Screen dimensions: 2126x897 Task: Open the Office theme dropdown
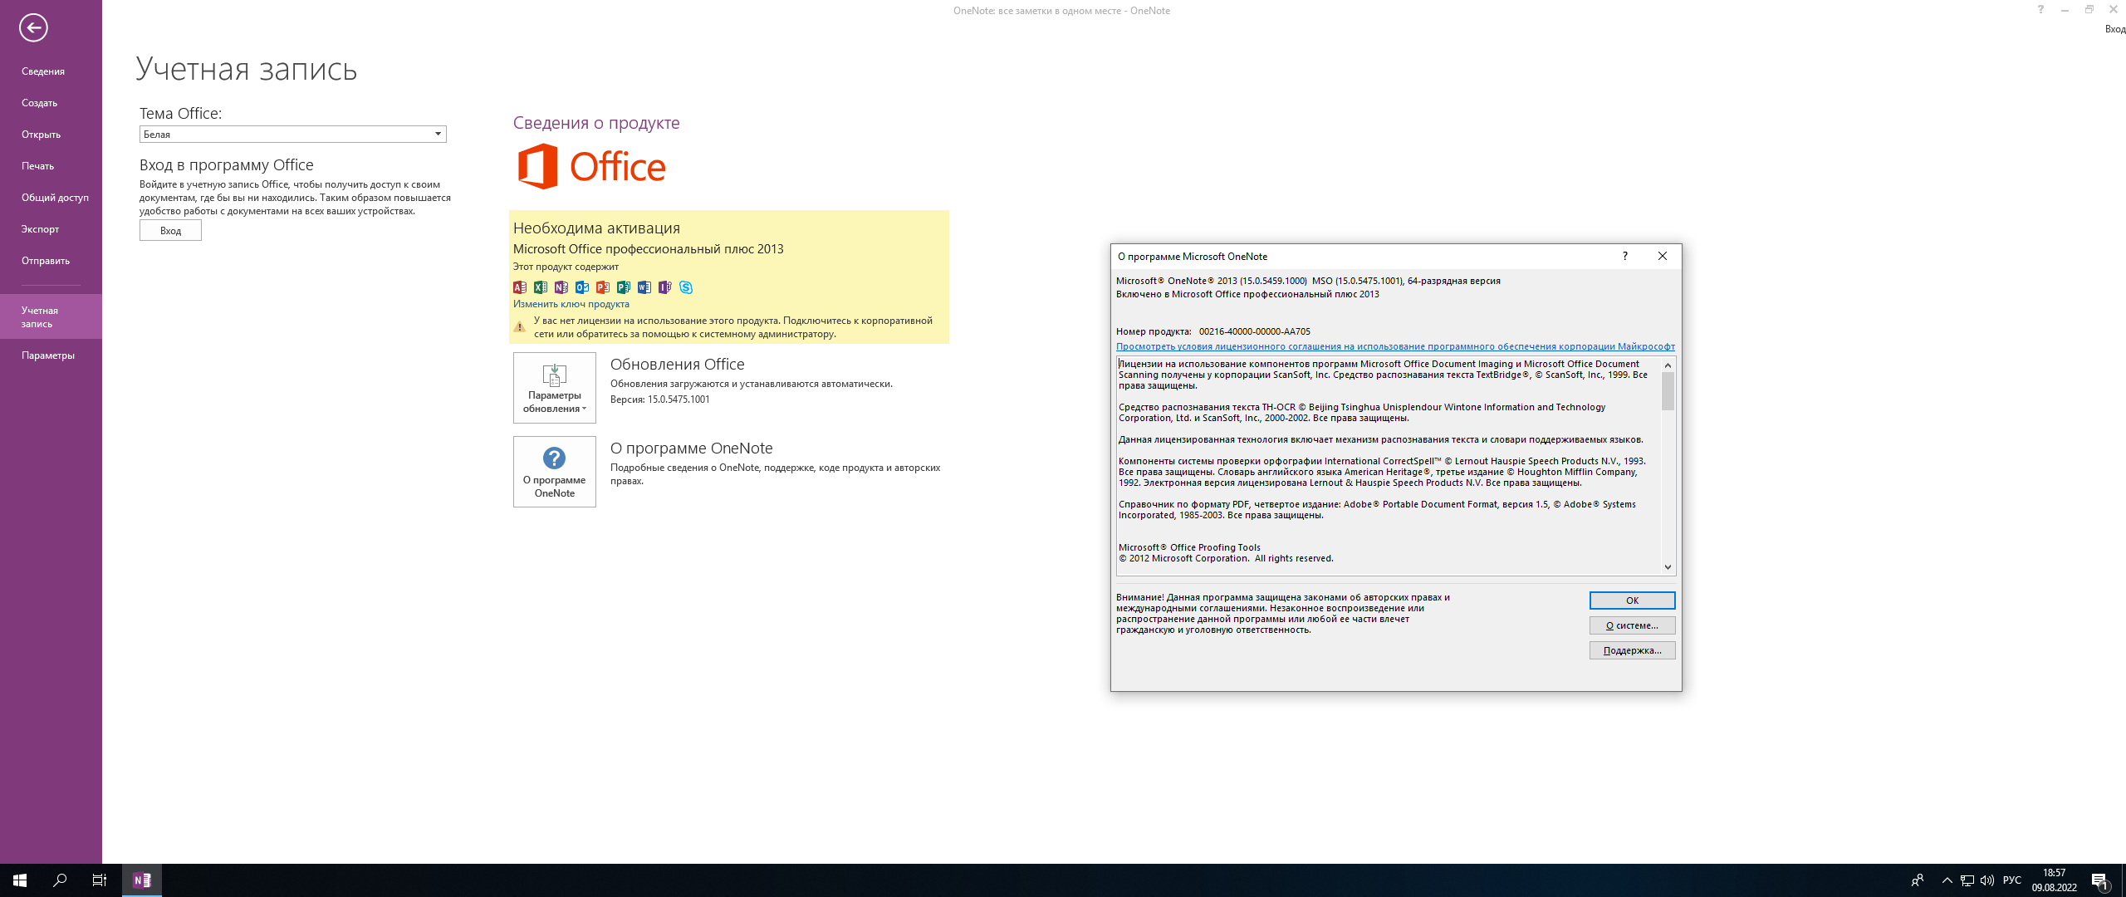pos(293,134)
